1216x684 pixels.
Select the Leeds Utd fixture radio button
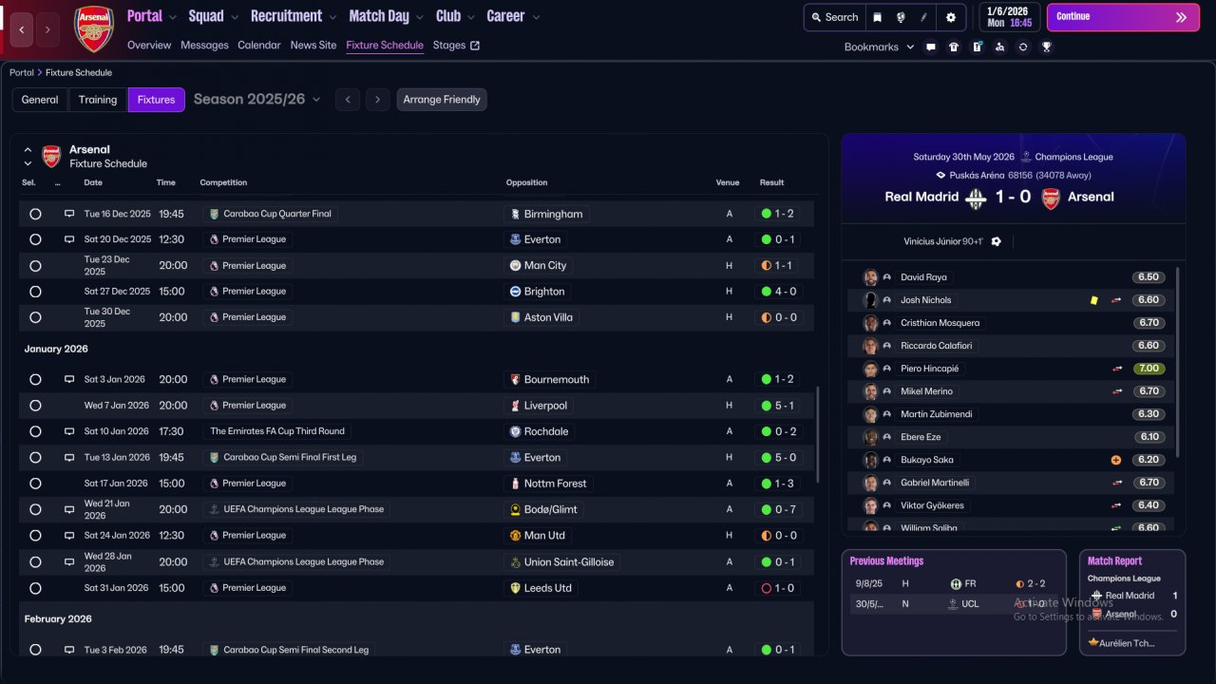[x=35, y=588]
